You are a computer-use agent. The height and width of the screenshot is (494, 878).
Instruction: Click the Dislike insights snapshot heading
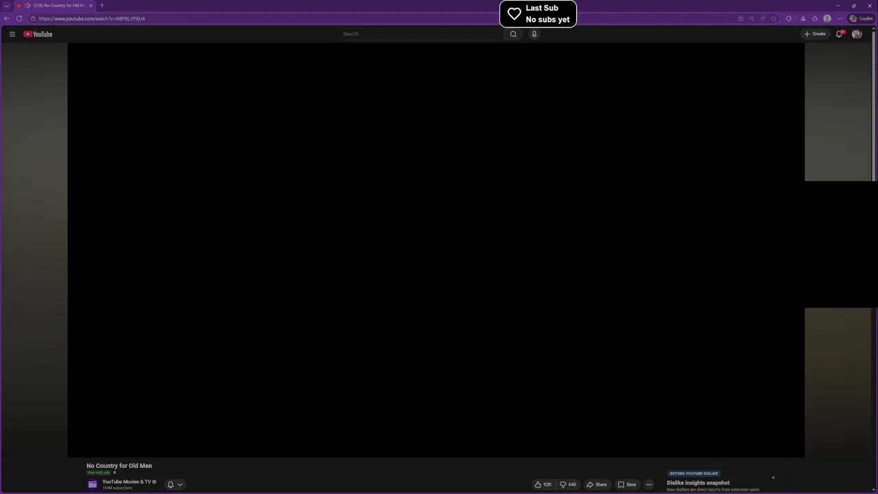point(698,483)
